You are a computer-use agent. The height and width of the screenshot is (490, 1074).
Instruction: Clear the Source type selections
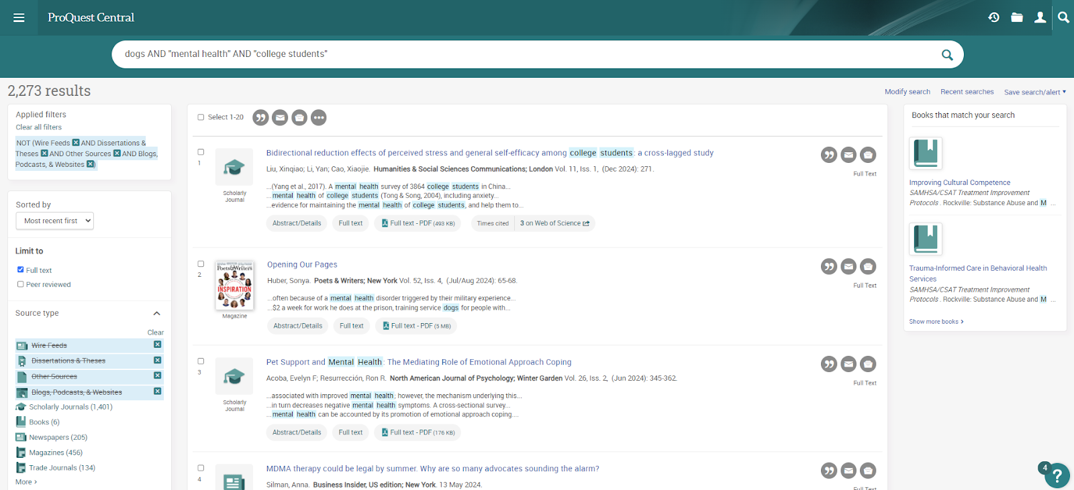156,332
